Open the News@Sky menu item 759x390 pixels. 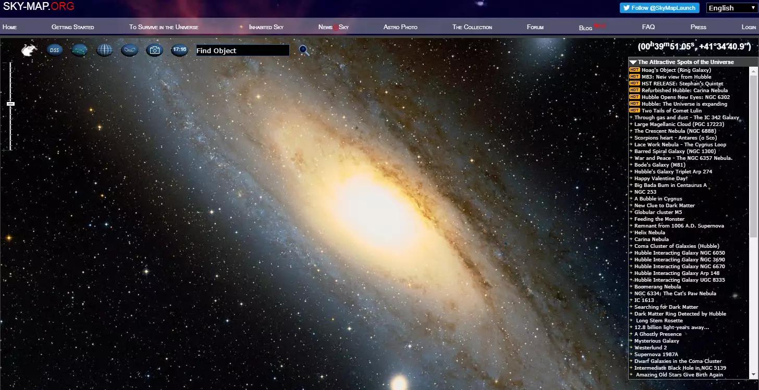(x=333, y=27)
